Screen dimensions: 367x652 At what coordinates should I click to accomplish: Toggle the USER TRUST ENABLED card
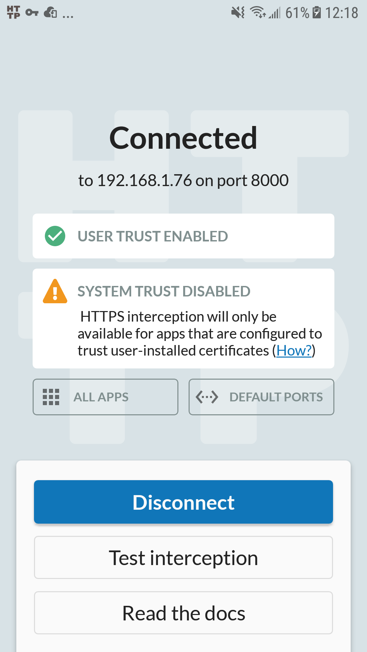pos(183,236)
